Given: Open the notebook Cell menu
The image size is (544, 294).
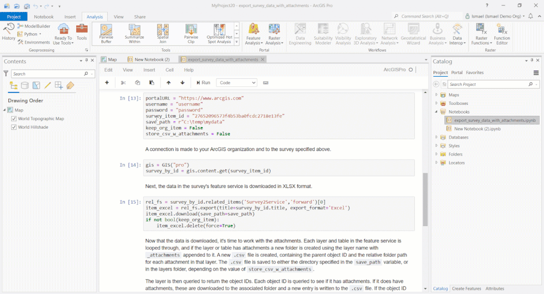Looking at the screenshot, I should pos(170,70).
